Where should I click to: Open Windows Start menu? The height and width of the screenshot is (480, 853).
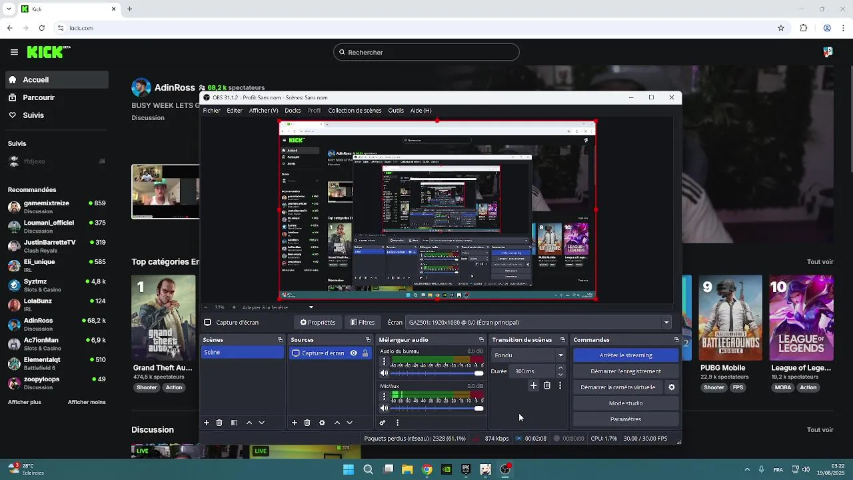pos(349,469)
